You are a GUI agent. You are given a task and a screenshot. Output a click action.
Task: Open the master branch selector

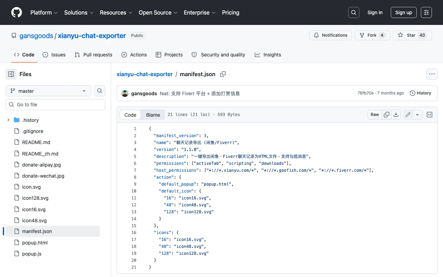(x=48, y=91)
